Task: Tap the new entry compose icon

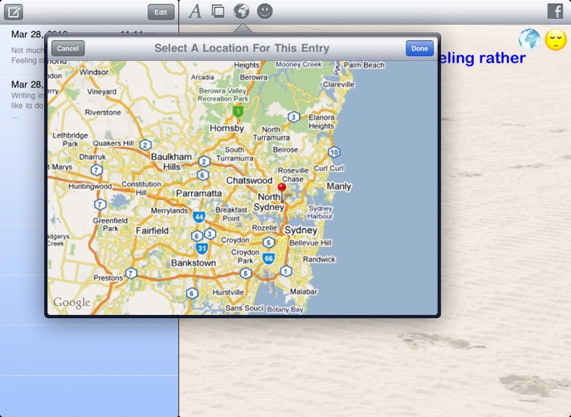Action: click(x=14, y=12)
